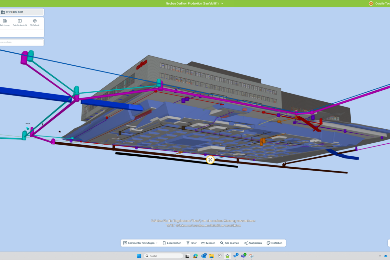The height and width of the screenshot is (260, 390).
Task: Open the 3D-Schnitt view mode
Action: 35,22
